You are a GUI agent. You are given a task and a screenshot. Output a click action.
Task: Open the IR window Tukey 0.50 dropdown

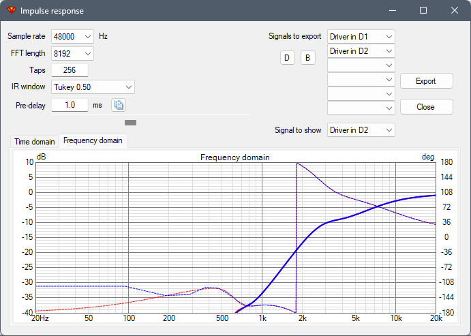93,87
